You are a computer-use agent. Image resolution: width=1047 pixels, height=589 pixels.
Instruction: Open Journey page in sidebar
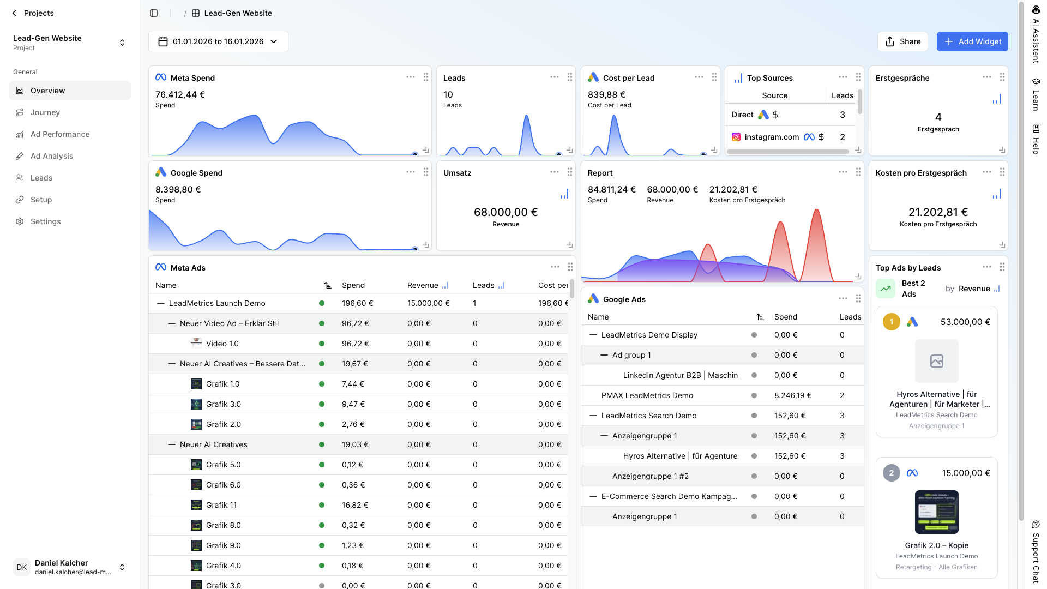tap(45, 112)
